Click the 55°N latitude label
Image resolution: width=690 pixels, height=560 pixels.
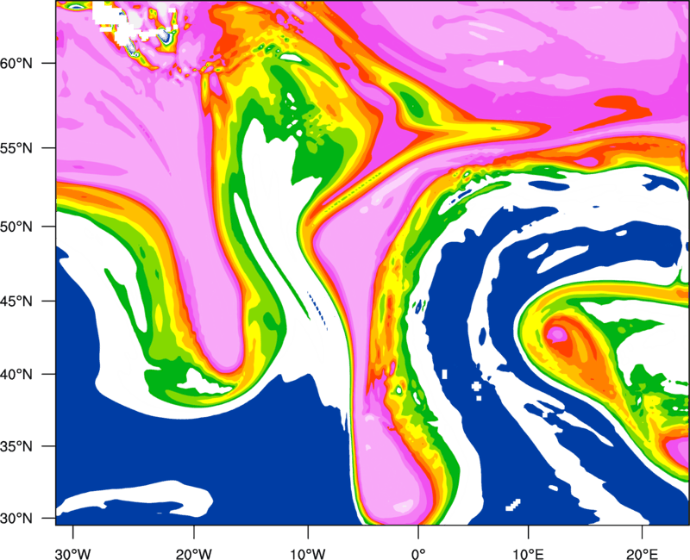pyautogui.click(x=16, y=148)
